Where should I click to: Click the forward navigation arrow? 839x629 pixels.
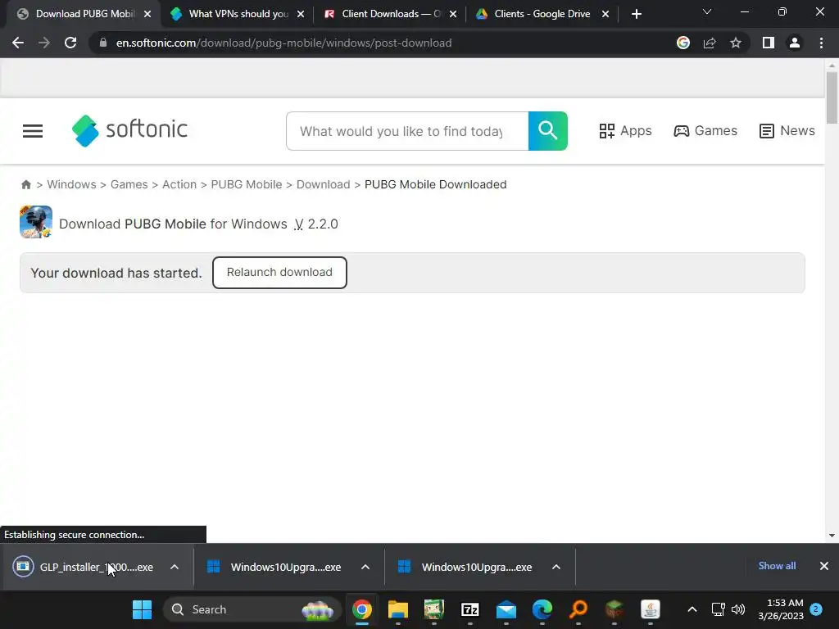44,43
